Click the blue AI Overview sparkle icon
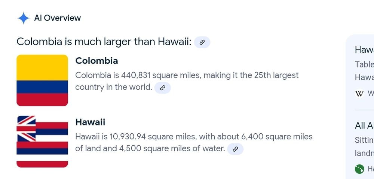This screenshot has width=374, height=179. (x=23, y=18)
